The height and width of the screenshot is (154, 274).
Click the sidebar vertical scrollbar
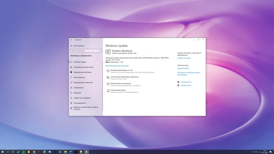tap(102, 86)
